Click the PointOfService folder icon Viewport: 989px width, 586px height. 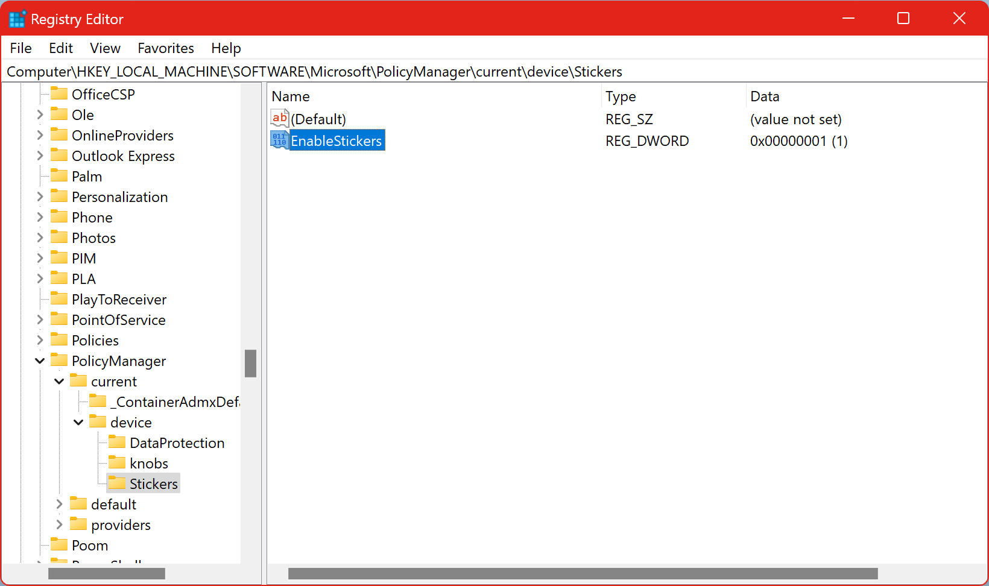59,319
